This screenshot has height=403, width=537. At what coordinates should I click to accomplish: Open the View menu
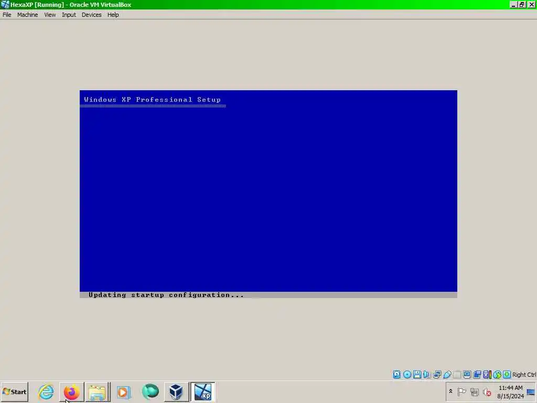tap(50, 15)
